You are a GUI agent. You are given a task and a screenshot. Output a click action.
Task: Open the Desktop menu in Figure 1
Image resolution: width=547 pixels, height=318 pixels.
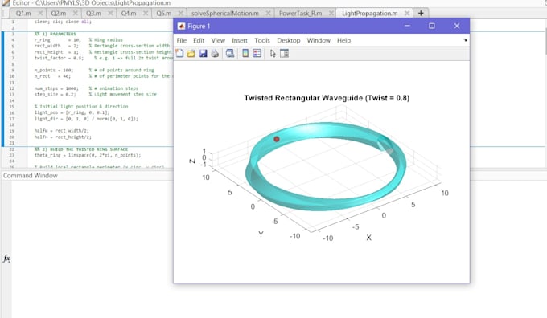coord(289,40)
